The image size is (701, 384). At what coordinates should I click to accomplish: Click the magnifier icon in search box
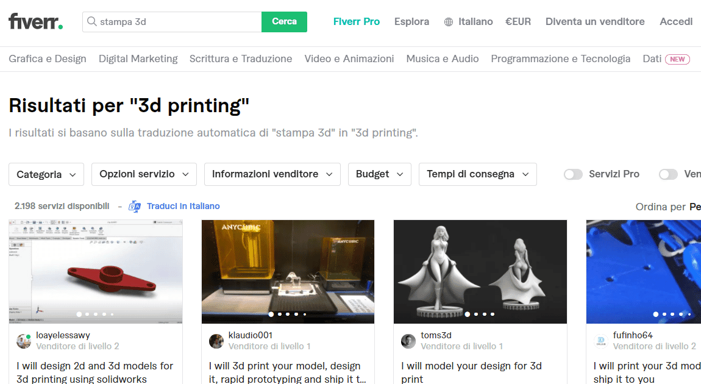[91, 21]
